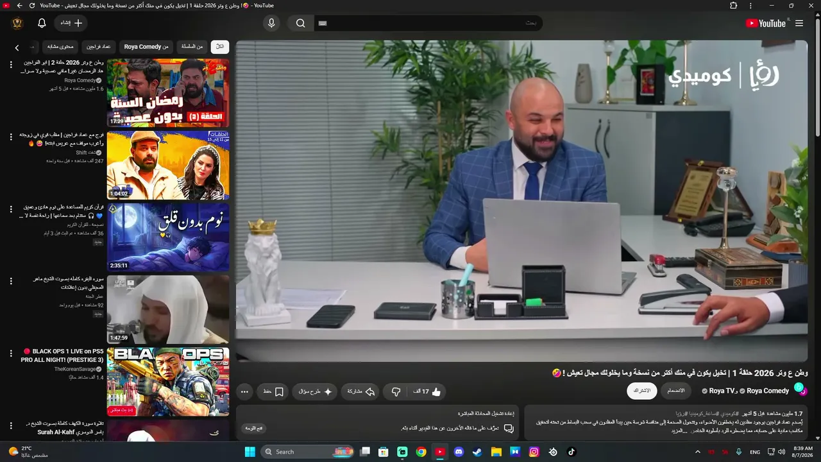Open options for 'سورة البقرة' video
This screenshot has height=462, width=821.
11,281
